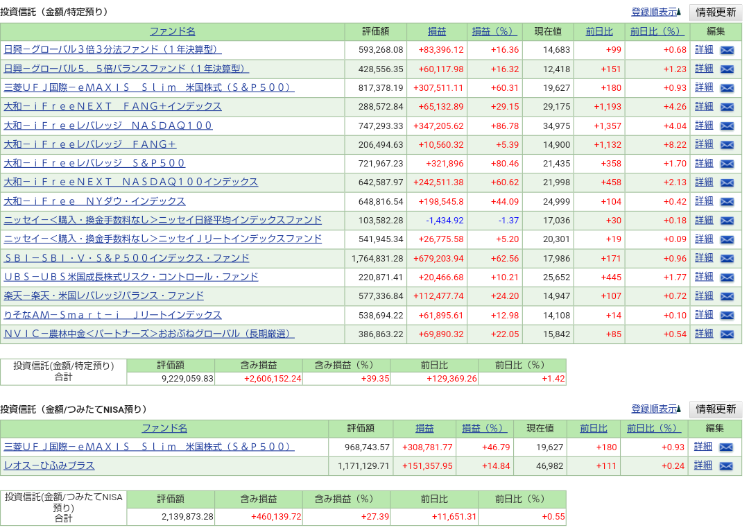The width and height of the screenshot is (749, 530).
Task: Sort つみたてNISA table by ファンド名 header
Action: (164, 428)
